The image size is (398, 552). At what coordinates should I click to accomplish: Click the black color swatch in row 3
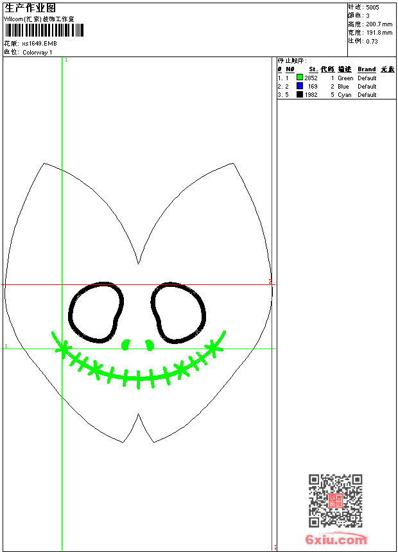pos(299,94)
